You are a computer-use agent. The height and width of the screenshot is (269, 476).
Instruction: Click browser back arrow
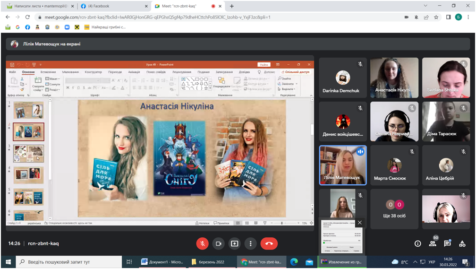(x=8, y=17)
